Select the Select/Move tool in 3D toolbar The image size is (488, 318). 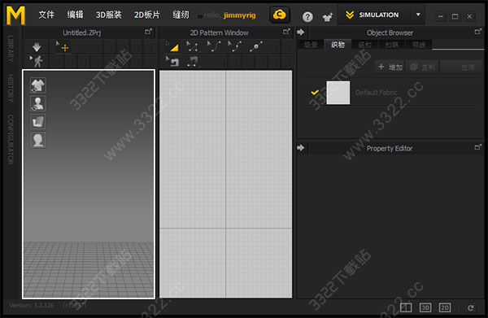pyautogui.click(x=63, y=46)
